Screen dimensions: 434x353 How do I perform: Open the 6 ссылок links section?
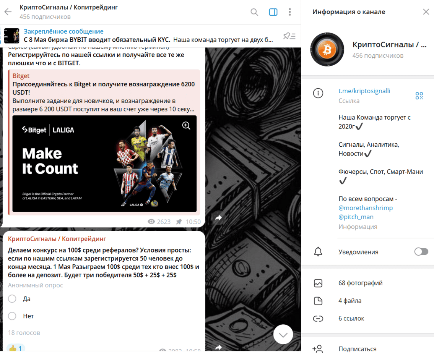coord(351,318)
